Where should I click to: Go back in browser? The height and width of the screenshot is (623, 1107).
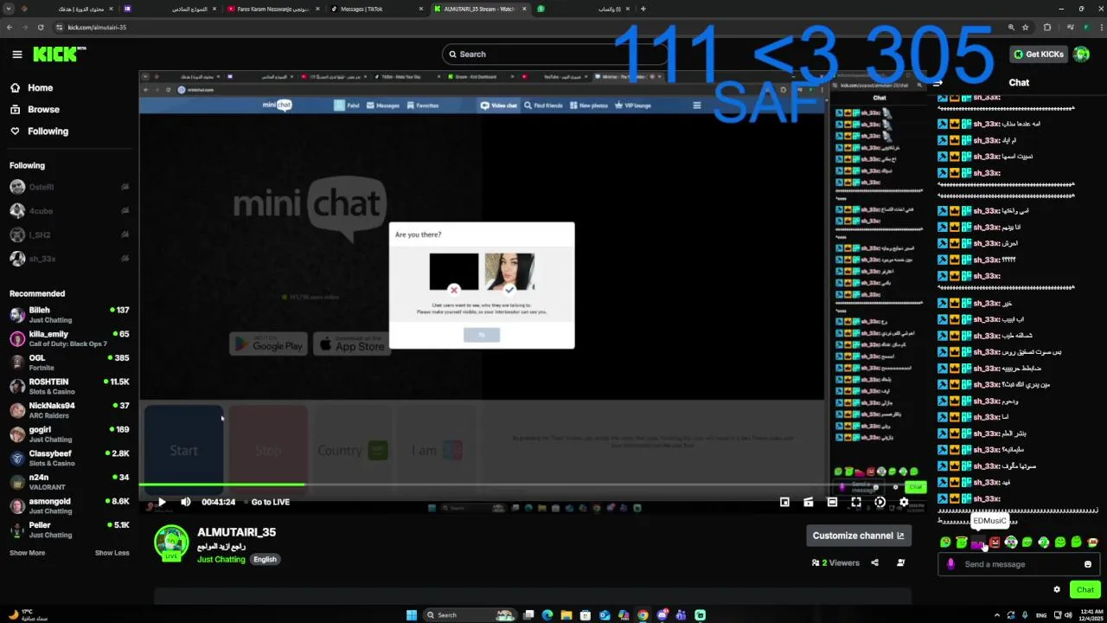coord(10,27)
